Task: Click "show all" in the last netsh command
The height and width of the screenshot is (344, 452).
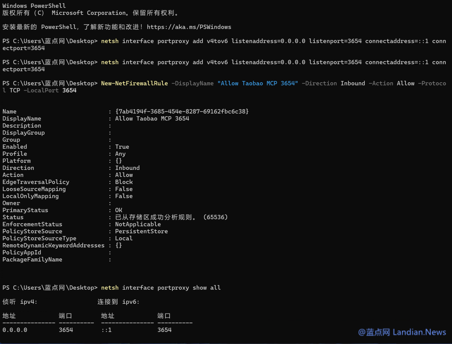Action: pos(207,288)
